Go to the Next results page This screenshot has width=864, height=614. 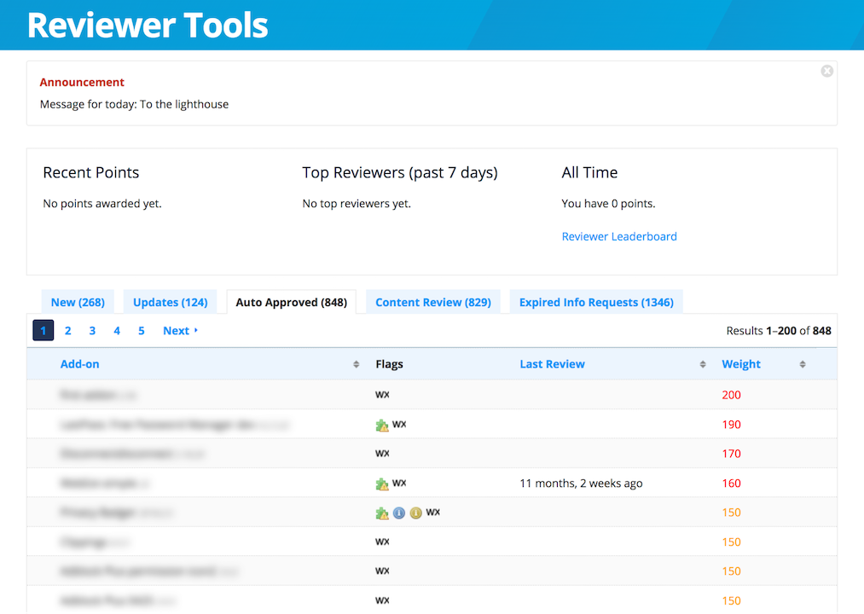pyautogui.click(x=180, y=331)
